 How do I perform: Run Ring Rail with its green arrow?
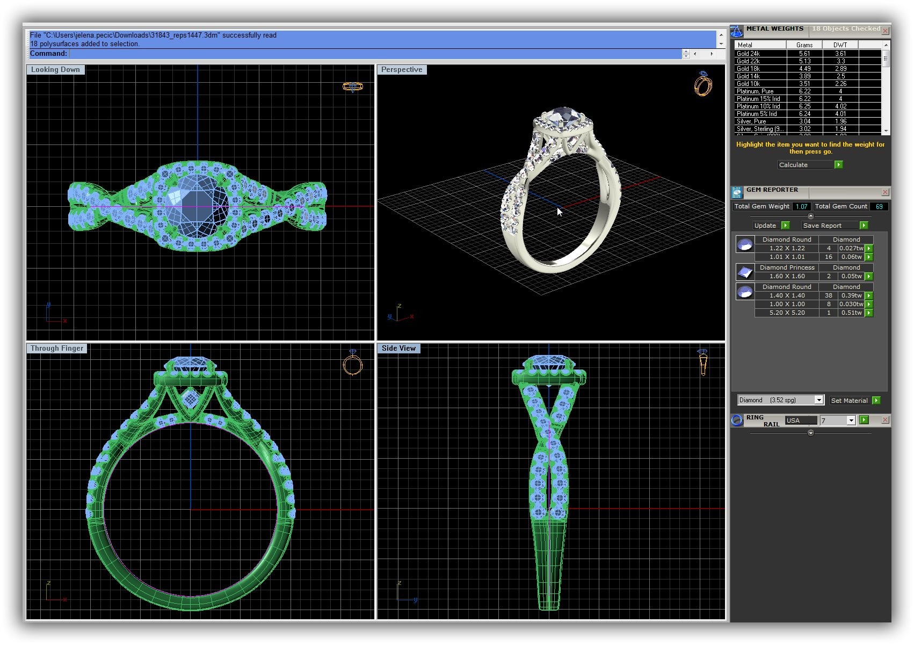[x=864, y=420]
